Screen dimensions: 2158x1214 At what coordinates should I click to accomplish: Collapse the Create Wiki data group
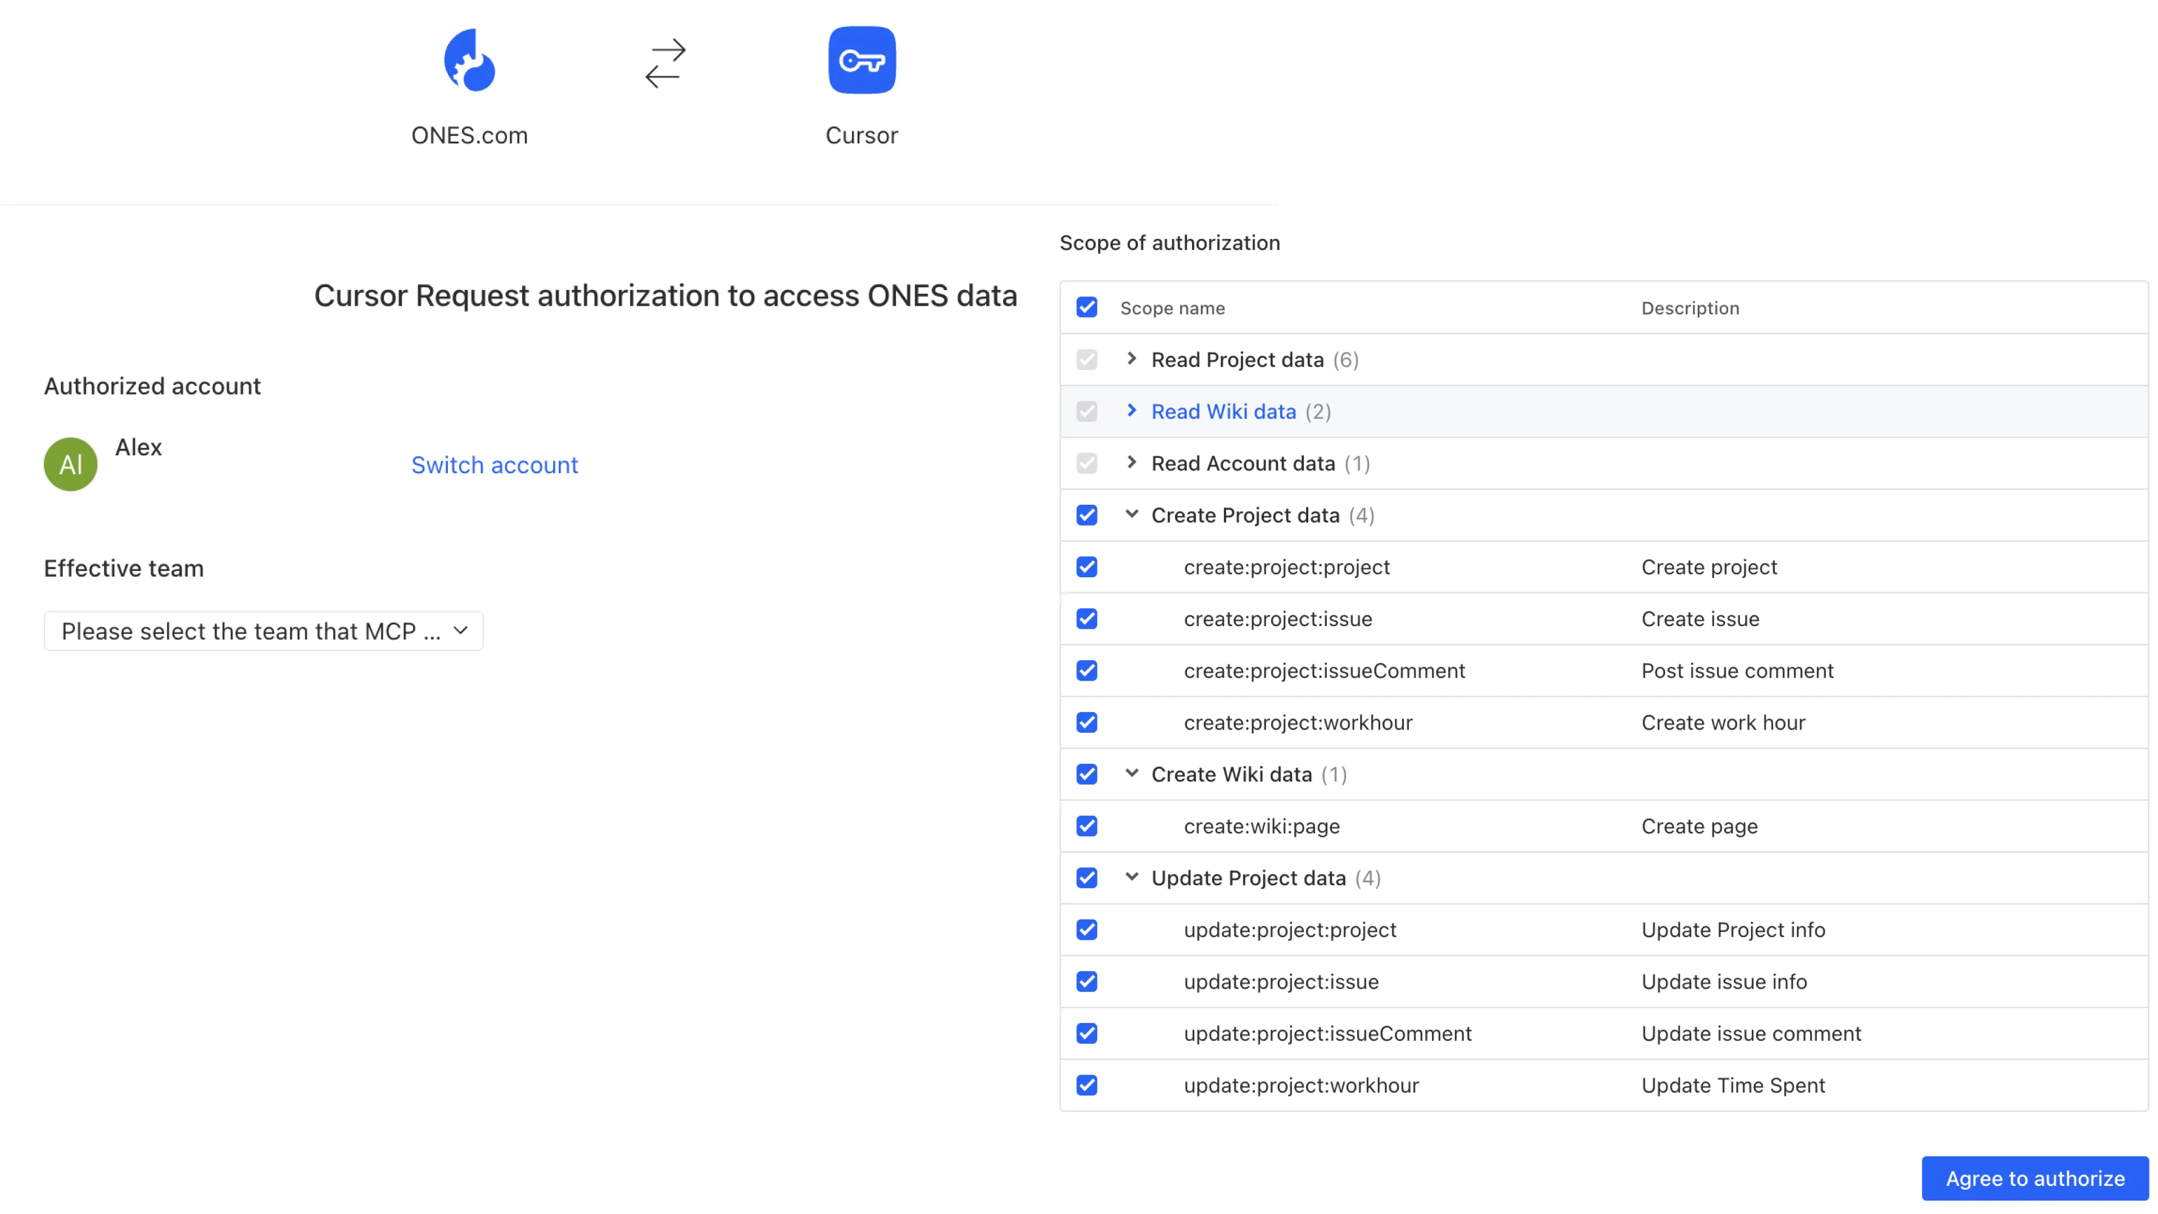pos(1132,773)
